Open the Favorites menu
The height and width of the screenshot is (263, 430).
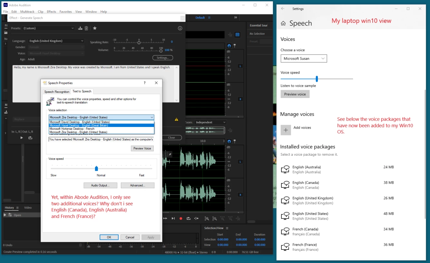[65, 12]
